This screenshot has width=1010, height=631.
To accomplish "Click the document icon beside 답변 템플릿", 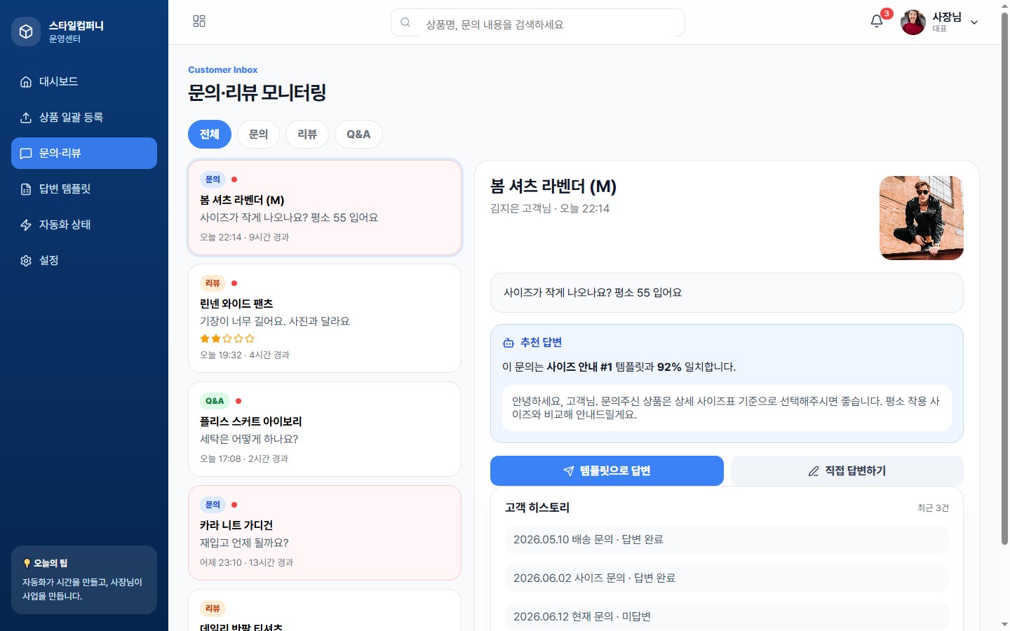I will (x=26, y=189).
